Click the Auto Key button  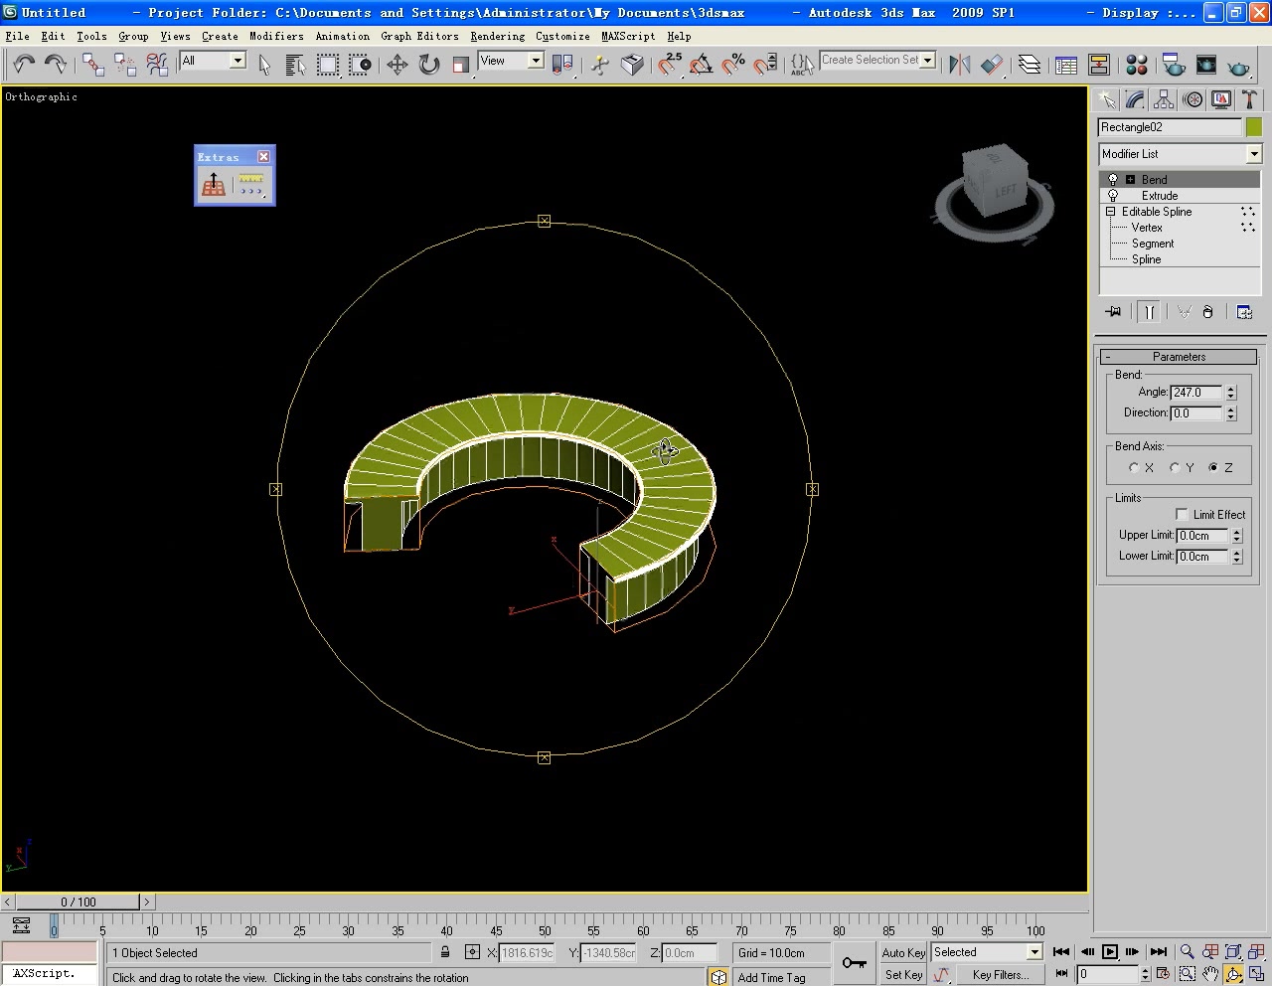tap(902, 952)
